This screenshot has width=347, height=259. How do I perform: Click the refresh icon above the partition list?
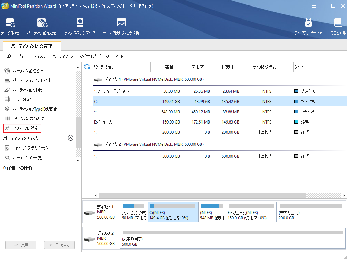click(87, 67)
